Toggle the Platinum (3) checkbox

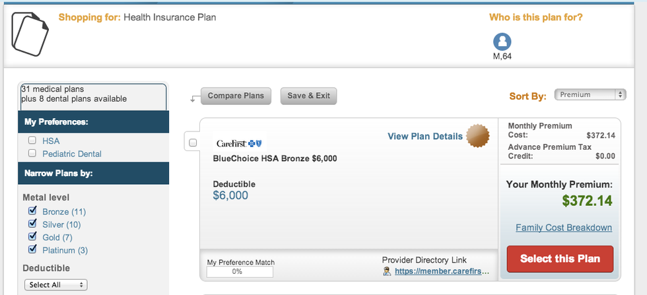click(x=32, y=249)
